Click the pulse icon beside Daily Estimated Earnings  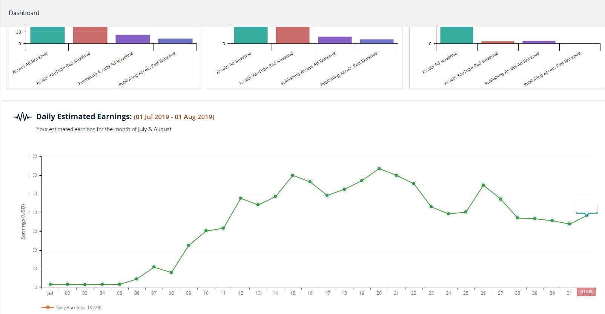tap(22, 117)
